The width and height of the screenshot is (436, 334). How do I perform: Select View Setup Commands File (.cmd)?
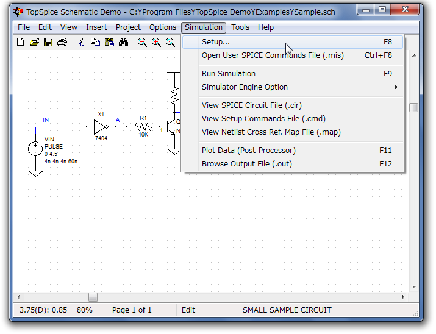pos(293,119)
